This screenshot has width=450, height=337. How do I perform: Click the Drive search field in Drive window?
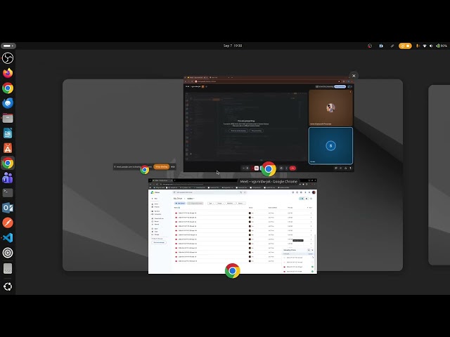210,192
